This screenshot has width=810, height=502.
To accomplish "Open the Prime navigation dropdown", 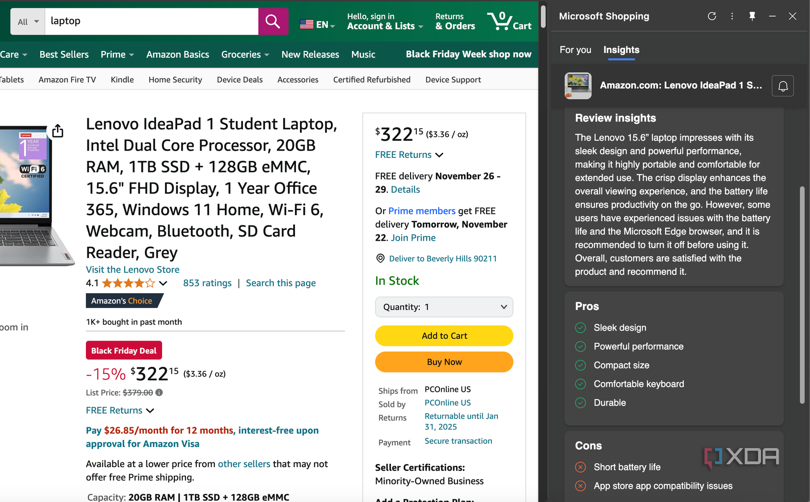I will [117, 54].
